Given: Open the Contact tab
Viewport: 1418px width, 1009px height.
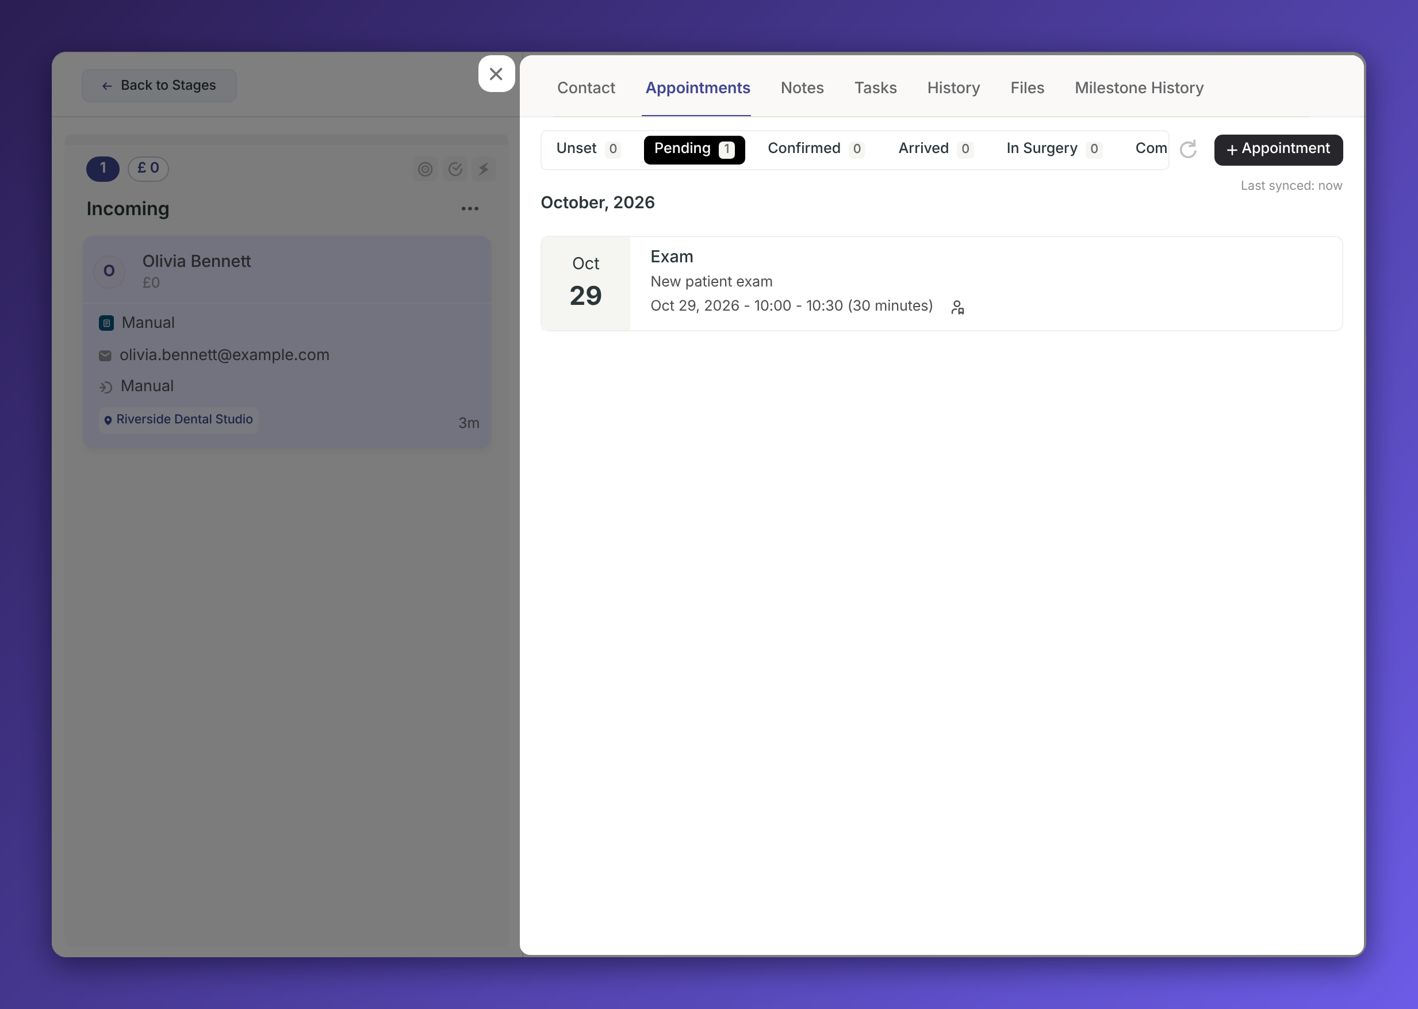Looking at the screenshot, I should [586, 88].
